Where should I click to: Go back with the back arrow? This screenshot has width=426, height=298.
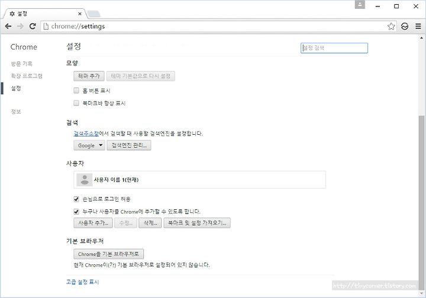tap(8, 27)
